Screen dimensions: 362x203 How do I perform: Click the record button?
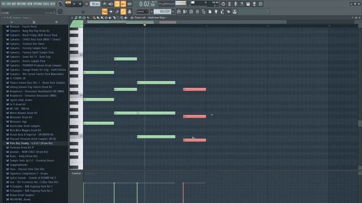87,4
